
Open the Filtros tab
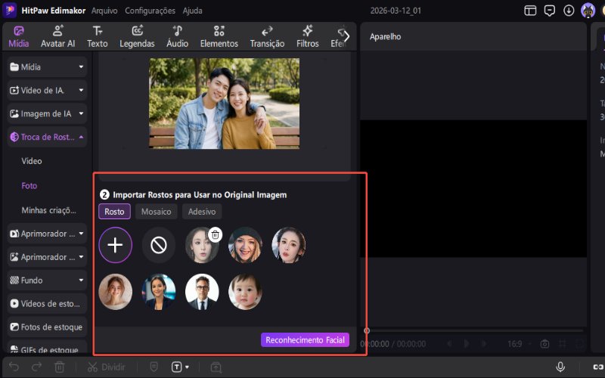coord(308,36)
